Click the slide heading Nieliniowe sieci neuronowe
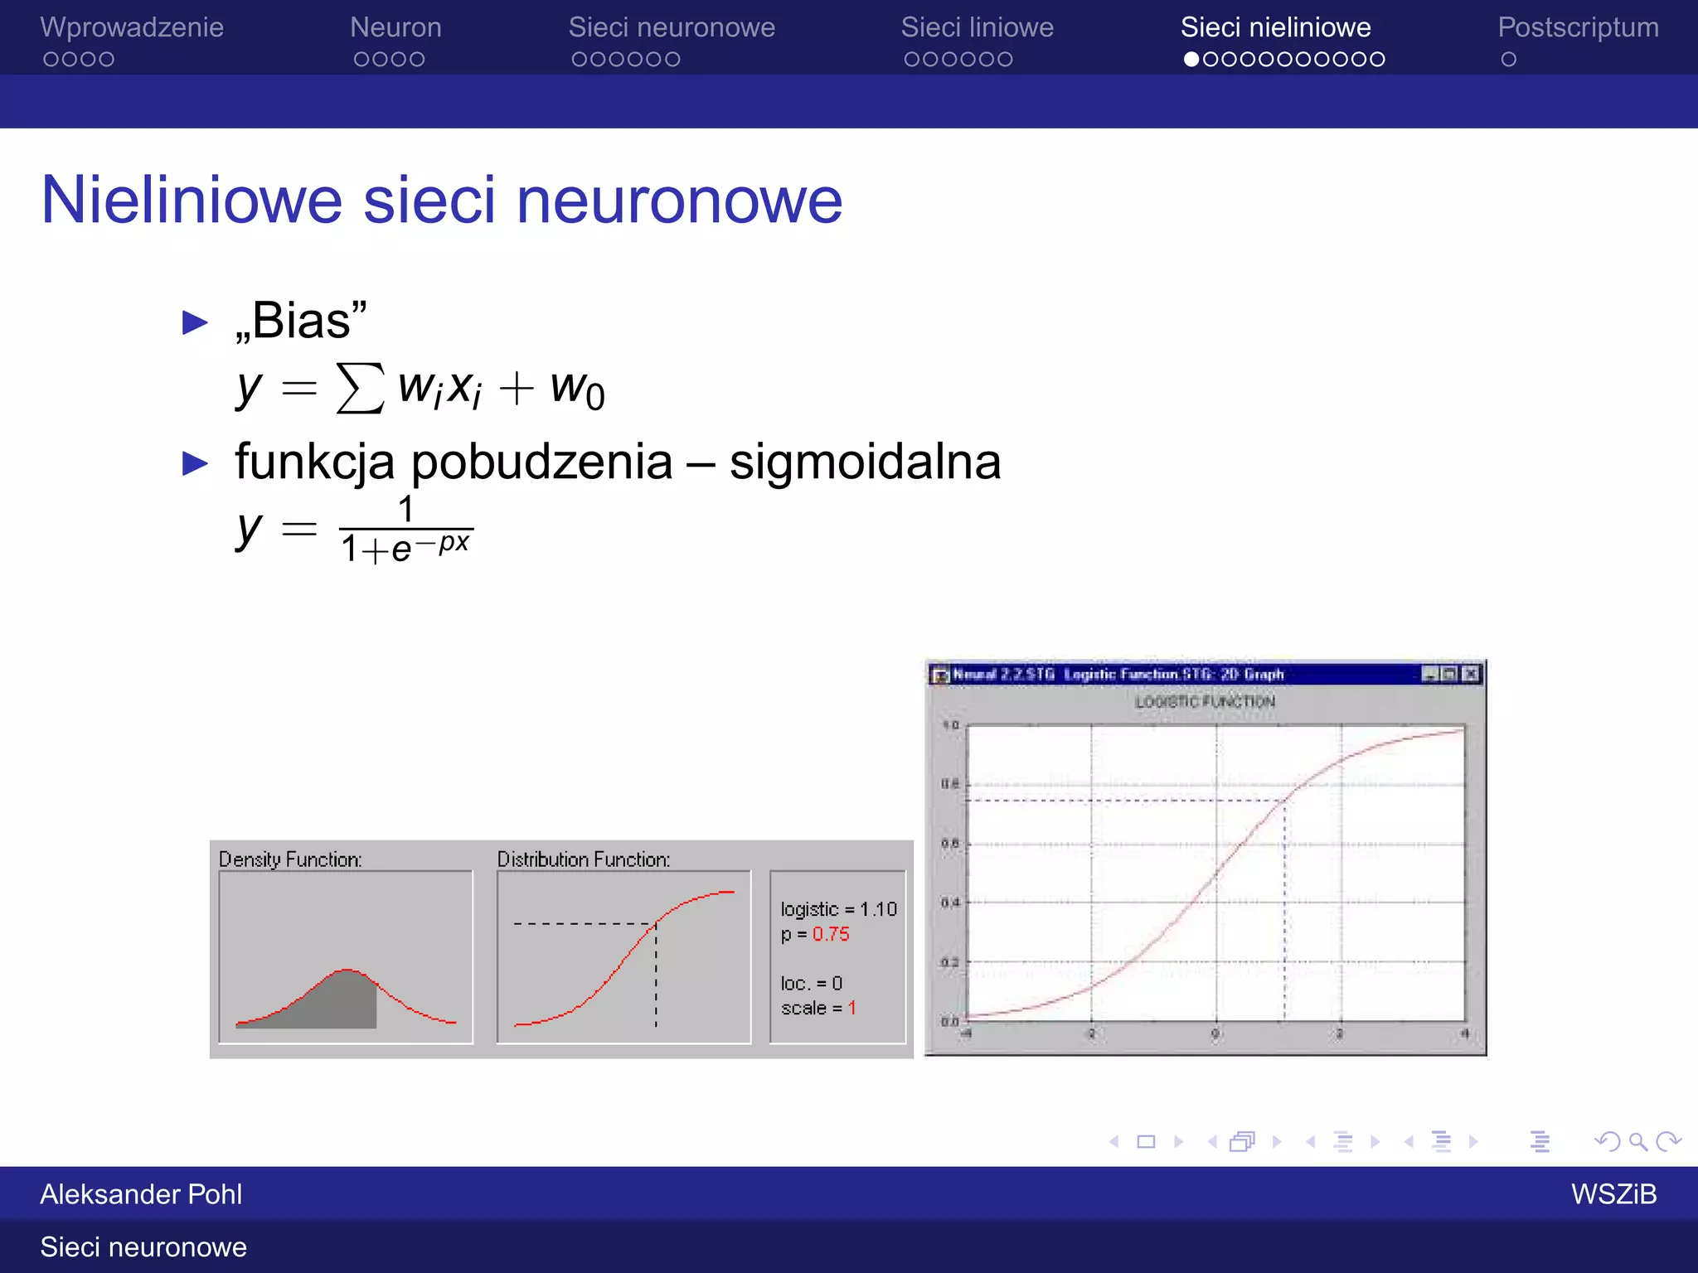Screen dimensions: 1698x1273 click(x=442, y=201)
